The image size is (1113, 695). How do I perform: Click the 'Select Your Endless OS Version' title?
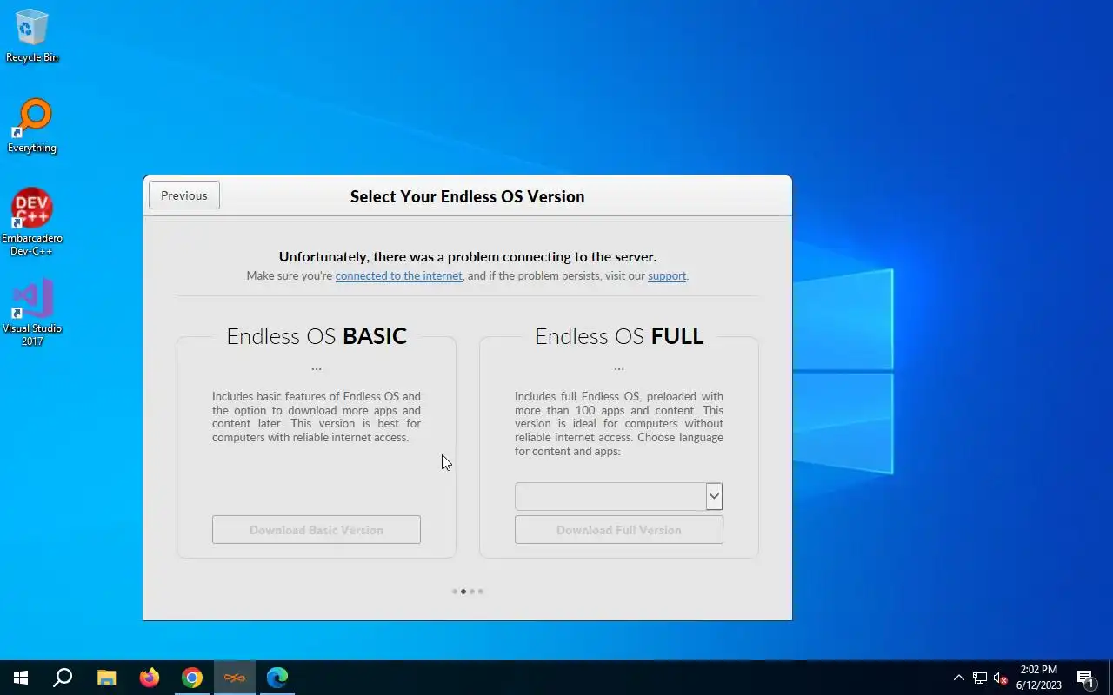pyautogui.click(x=468, y=196)
